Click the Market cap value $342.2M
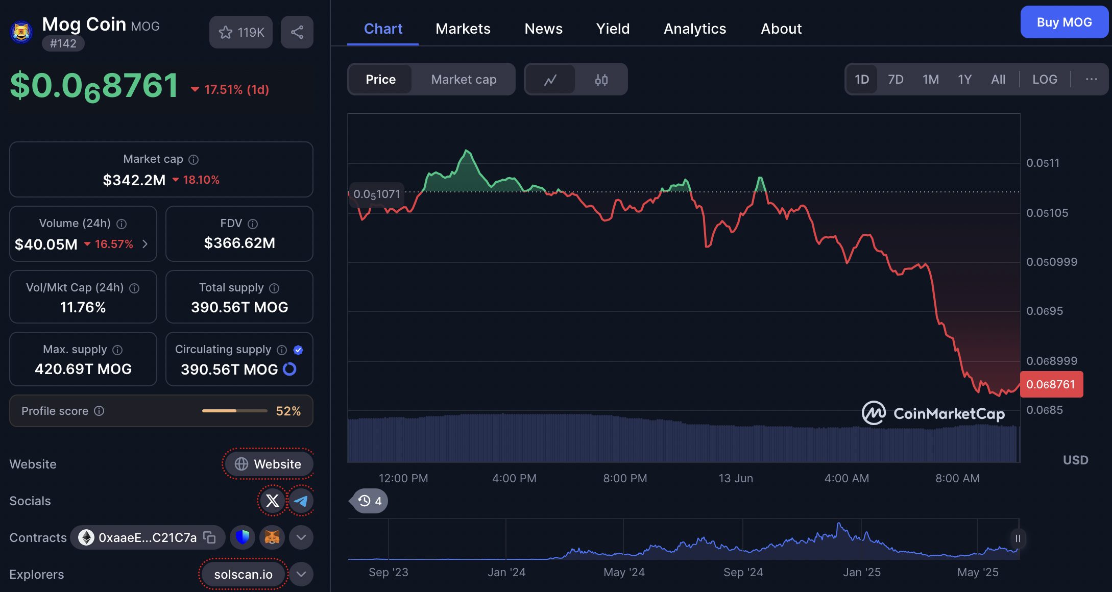Screen dimensions: 1112x592 (134, 180)
